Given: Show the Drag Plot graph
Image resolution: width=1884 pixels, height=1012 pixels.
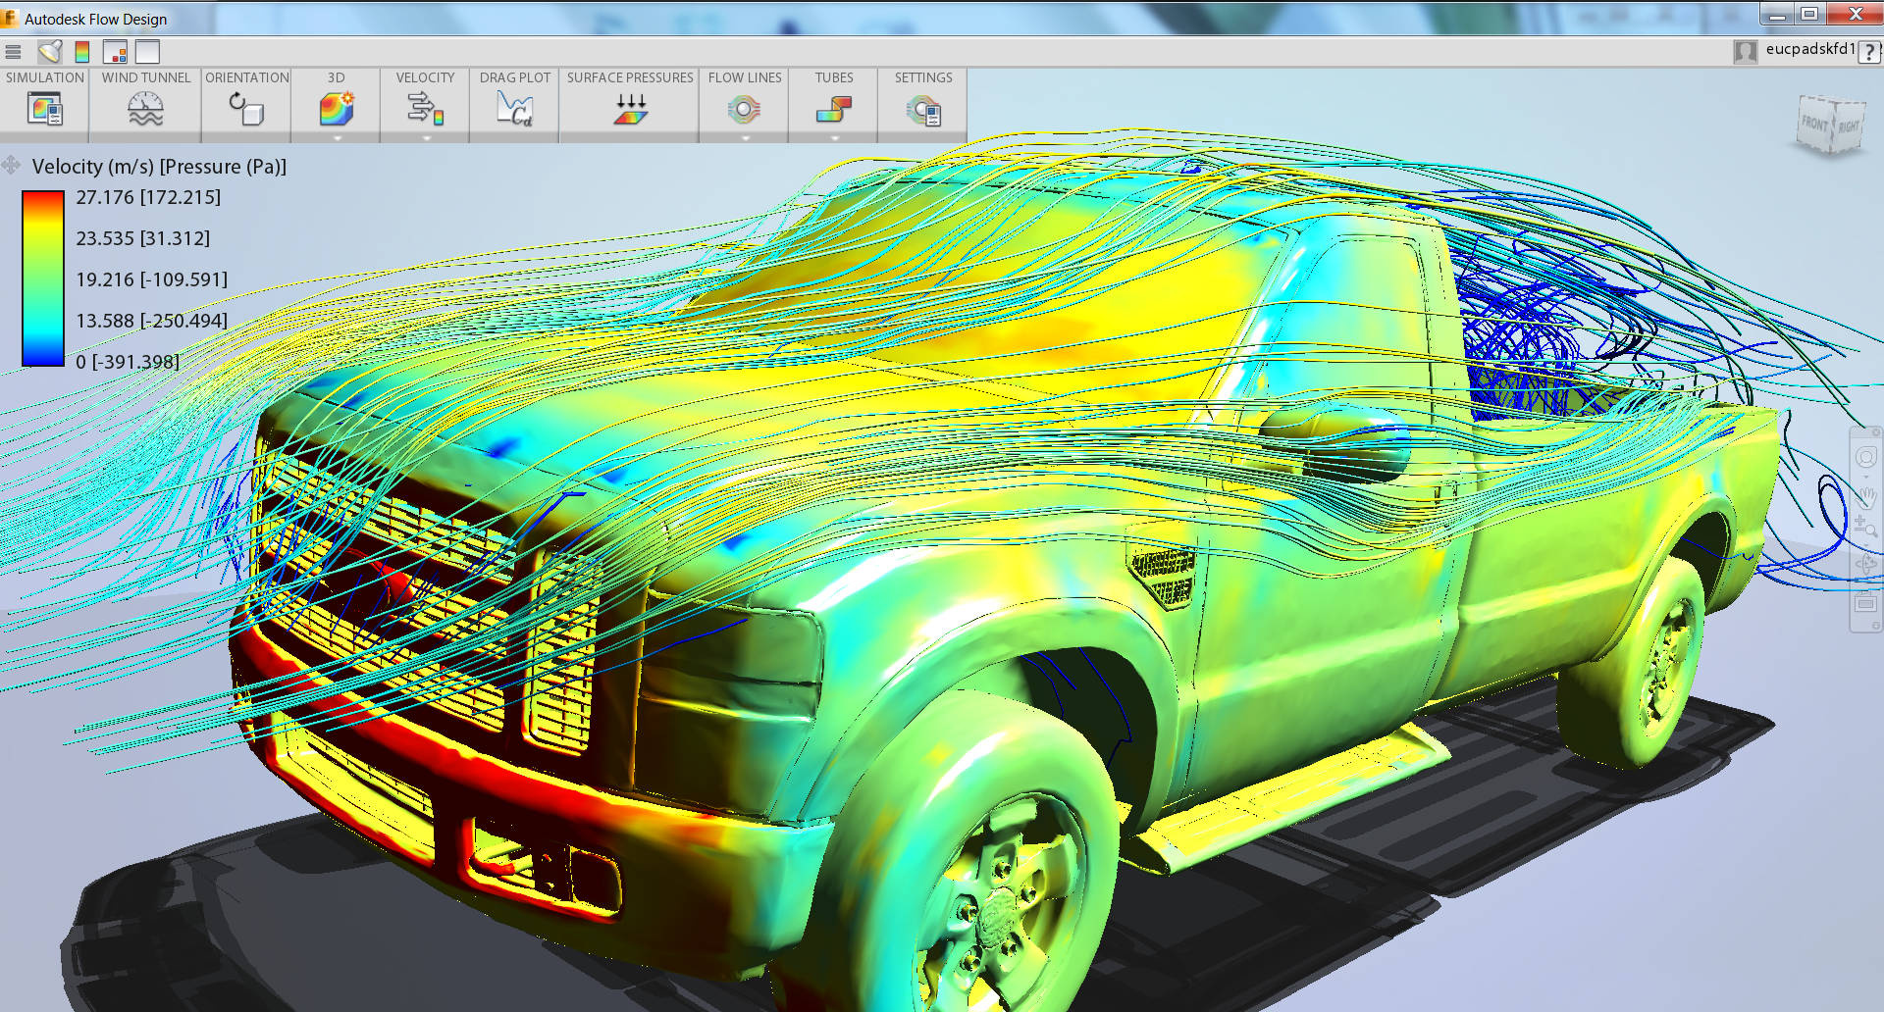Looking at the screenshot, I should tap(514, 109).
